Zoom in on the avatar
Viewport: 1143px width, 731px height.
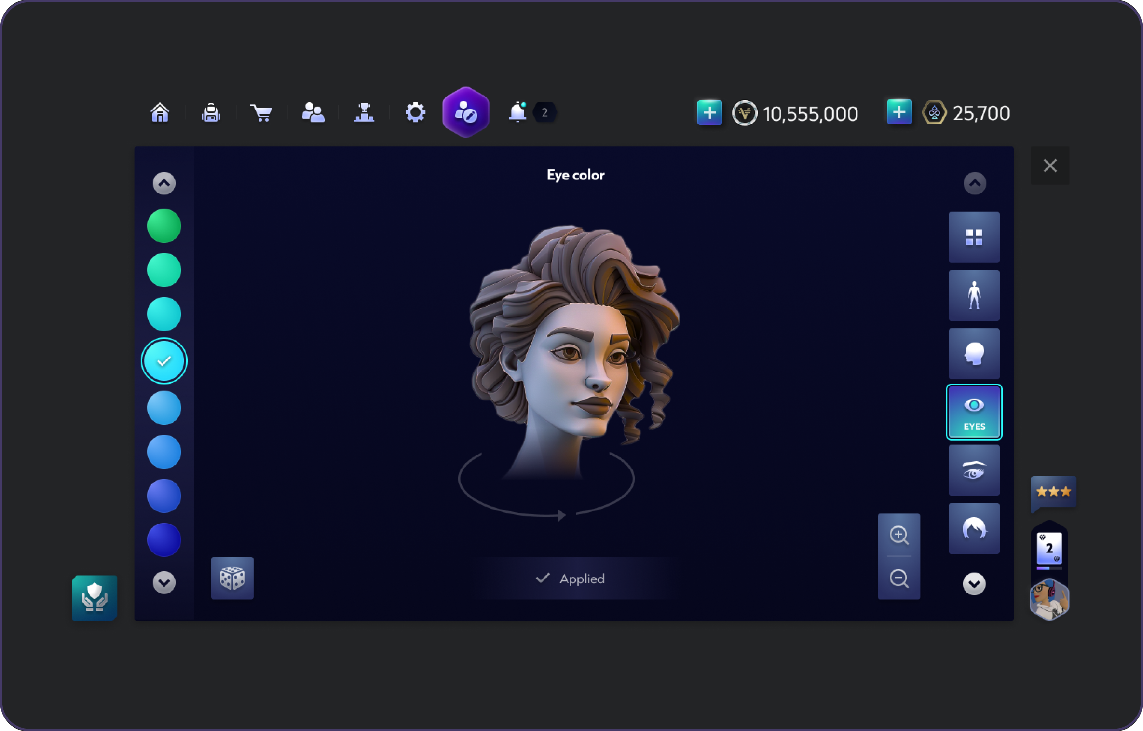tap(899, 535)
